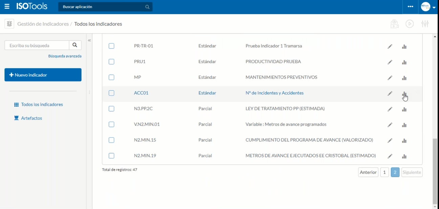
Task: Open Búsqueda avanzada options
Action: (x=65, y=56)
